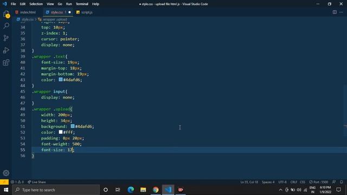
Task: Open the Extensions view
Action: pos(6,62)
